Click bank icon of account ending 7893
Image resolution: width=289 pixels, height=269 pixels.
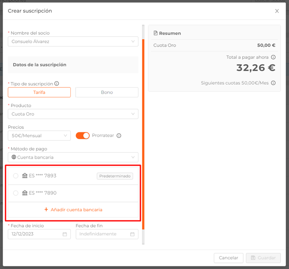click(x=25, y=176)
